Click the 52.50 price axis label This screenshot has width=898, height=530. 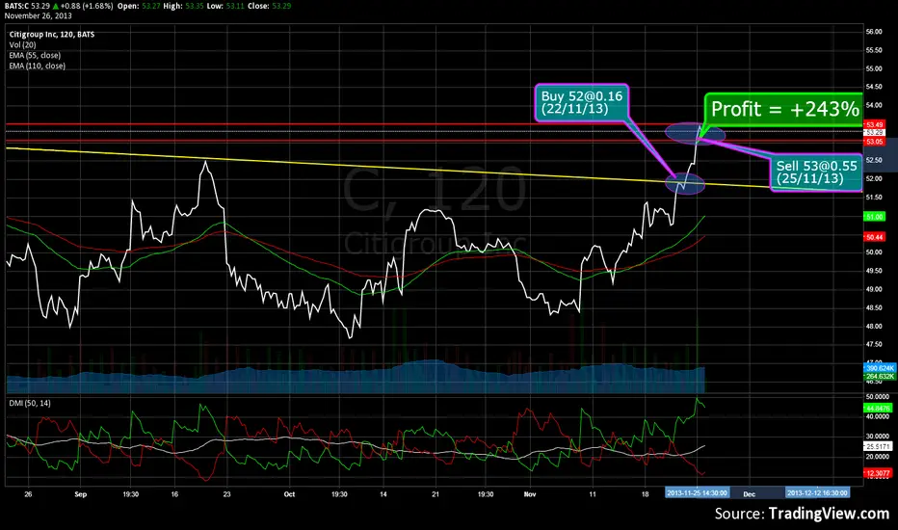coord(874,160)
